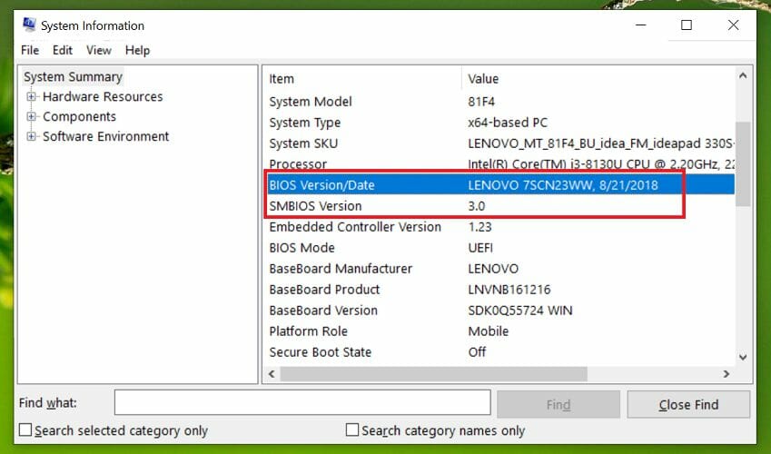Select the BaseBoard Product row

click(x=499, y=290)
